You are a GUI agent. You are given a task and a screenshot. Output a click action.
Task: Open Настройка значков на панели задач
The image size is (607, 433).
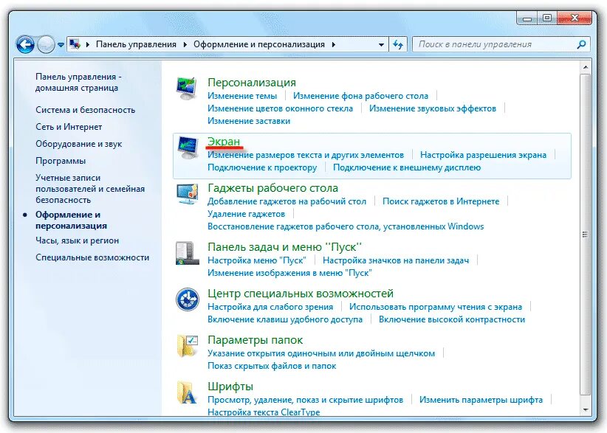tap(396, 260)
